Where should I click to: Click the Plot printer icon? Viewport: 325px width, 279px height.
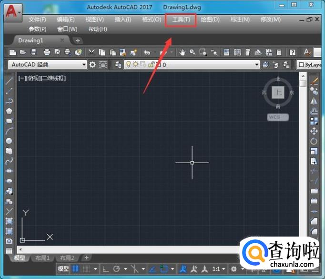pos(47,52)
